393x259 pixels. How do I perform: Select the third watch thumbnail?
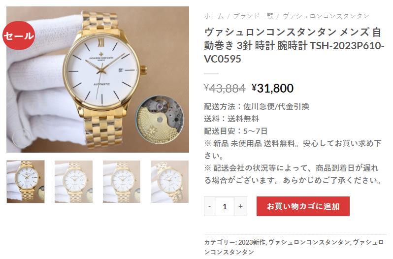[x=122, y=182]
